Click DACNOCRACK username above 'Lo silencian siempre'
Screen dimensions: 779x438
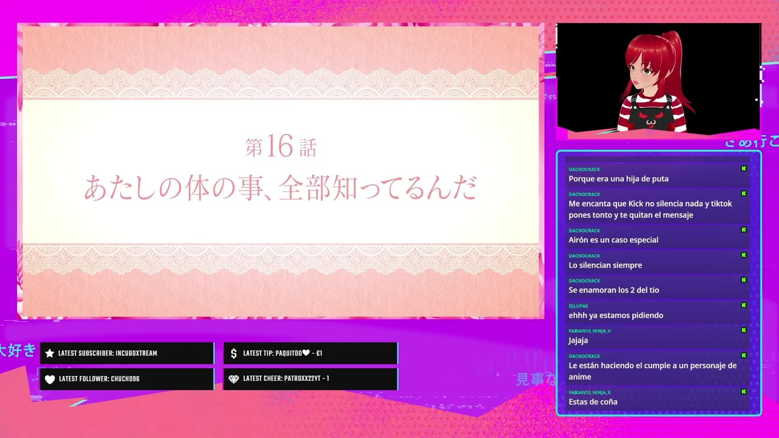click(x=584, y=255)
